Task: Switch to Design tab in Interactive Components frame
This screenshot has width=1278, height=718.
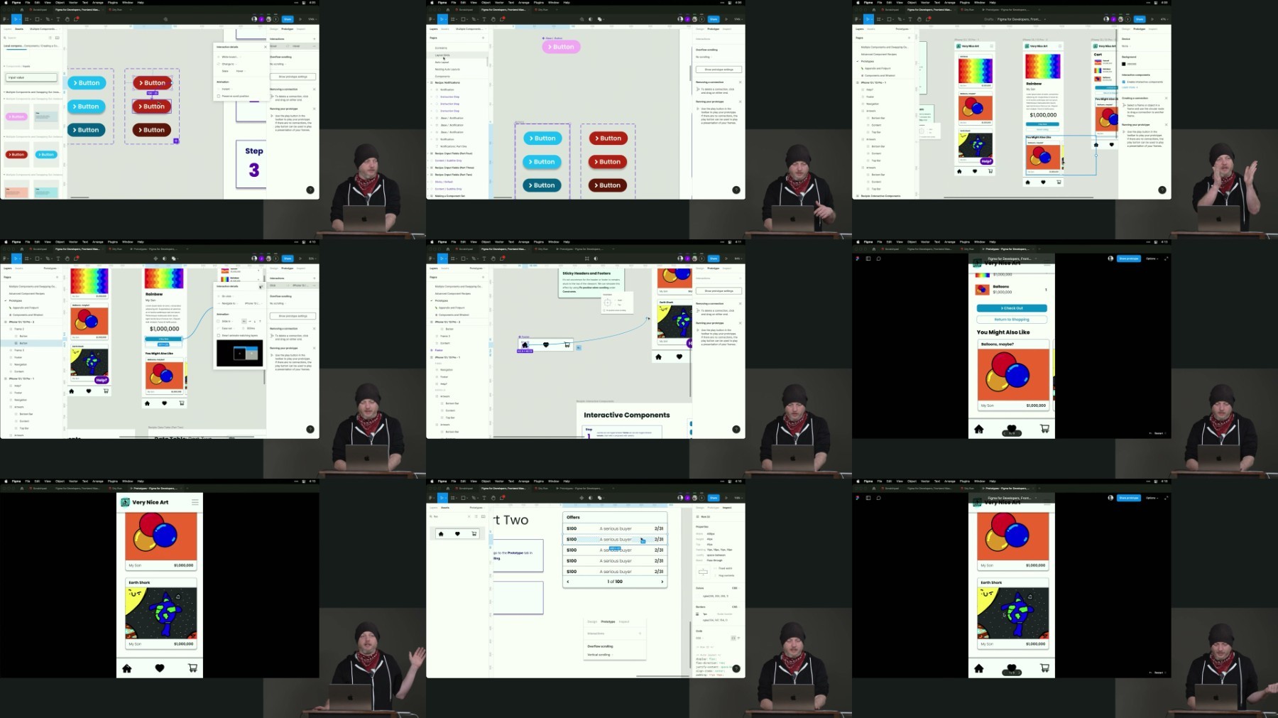Action: point(700,268)
